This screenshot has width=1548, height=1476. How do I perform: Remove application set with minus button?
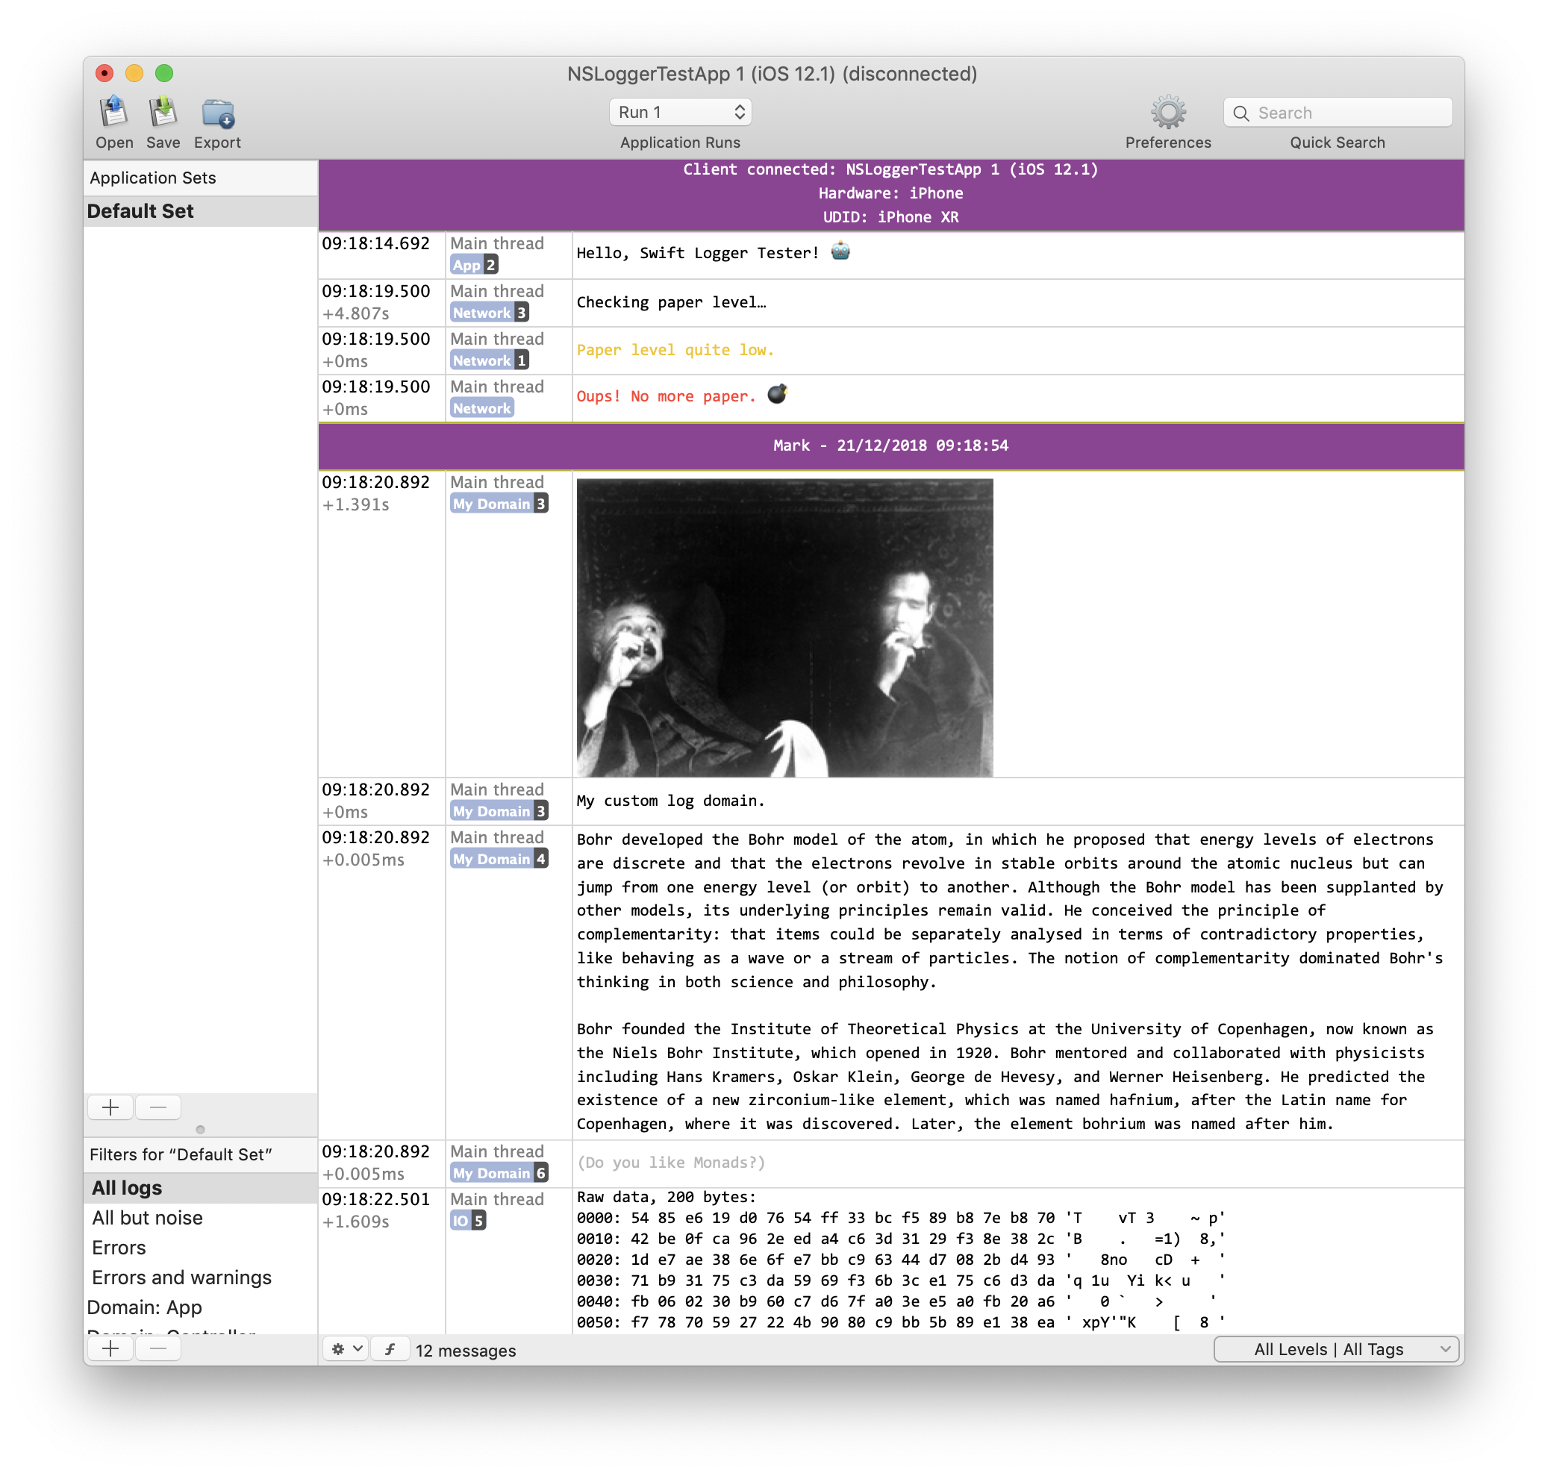pyautogui.click(x=158, y=1108)
